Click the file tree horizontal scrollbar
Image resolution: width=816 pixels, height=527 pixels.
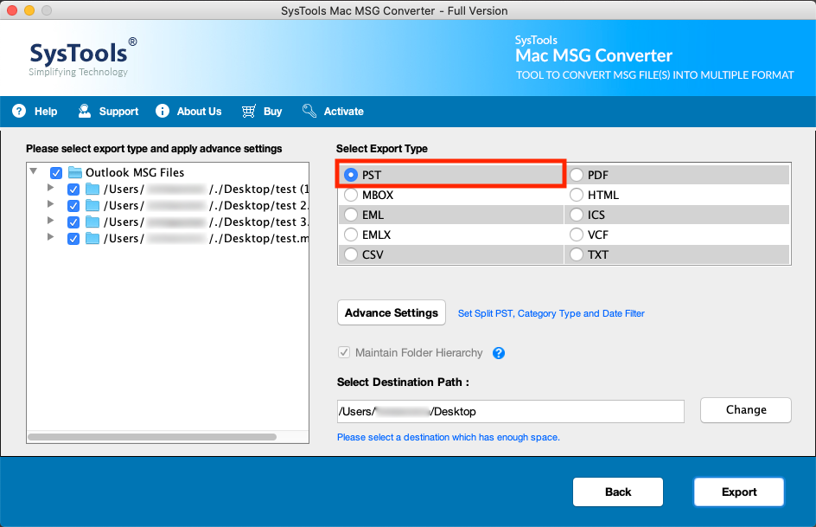tap(152, 437)
